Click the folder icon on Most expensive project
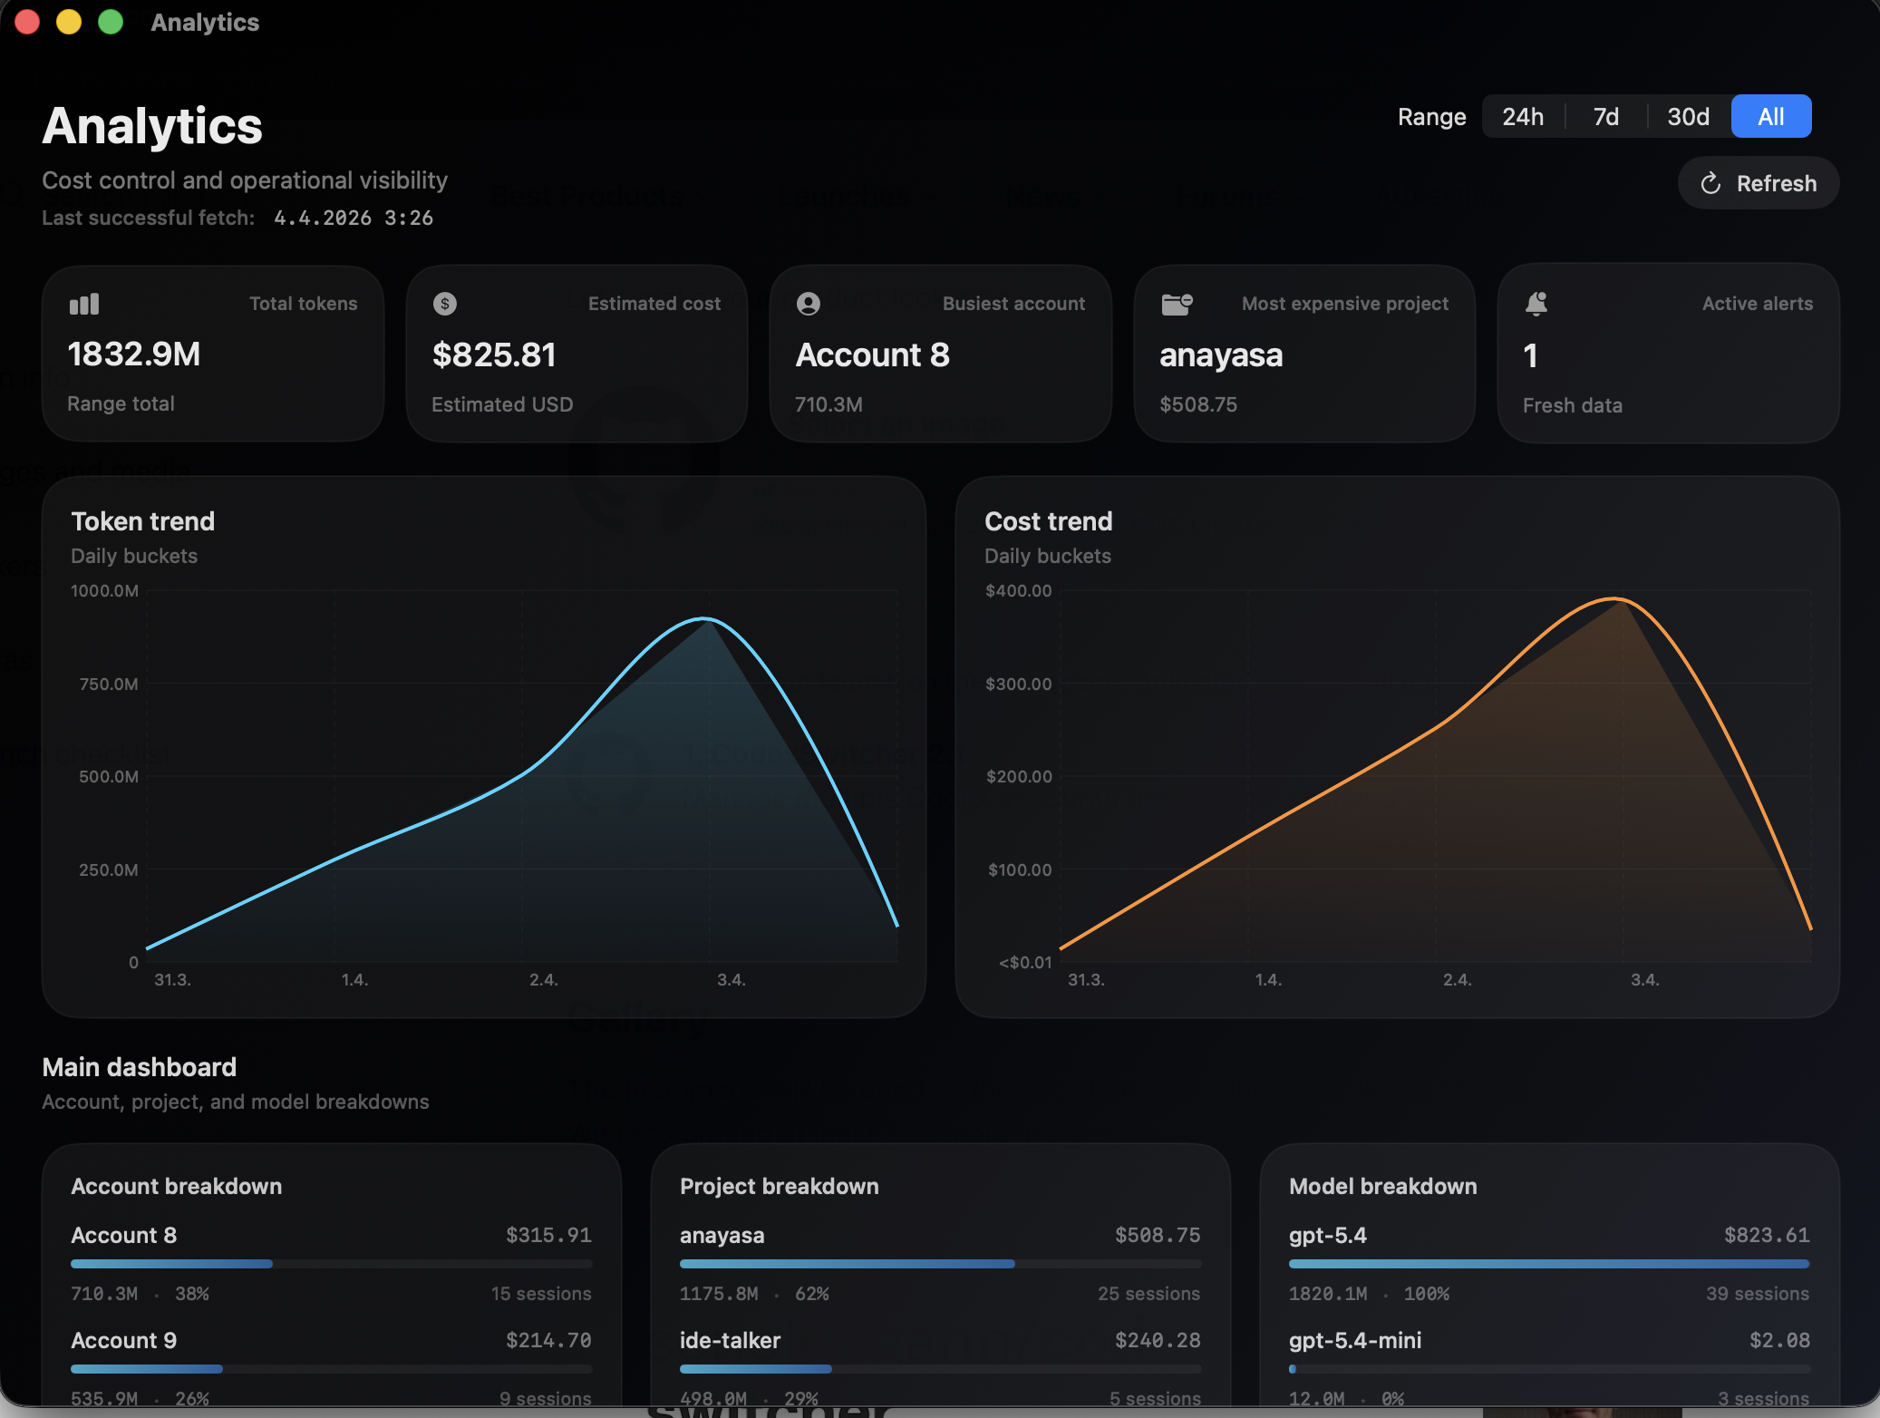This screenshot has height=1418, width=1880. coord(1177,304)
